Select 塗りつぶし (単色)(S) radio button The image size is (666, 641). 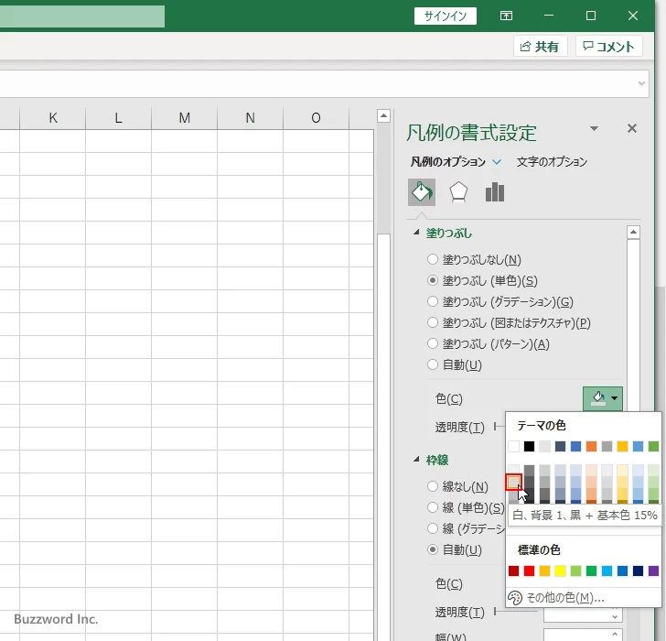click(x=433, y=280)
